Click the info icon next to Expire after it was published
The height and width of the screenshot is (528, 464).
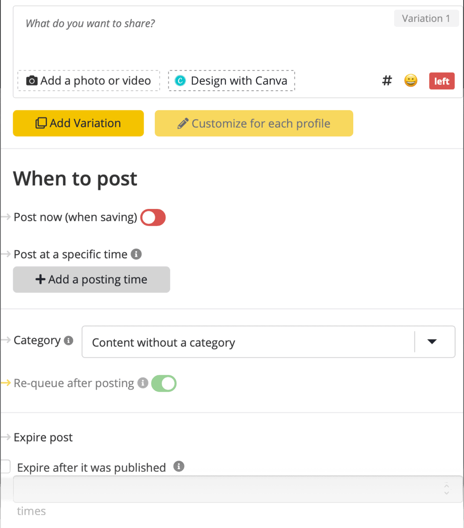click(x=179, y=467)
